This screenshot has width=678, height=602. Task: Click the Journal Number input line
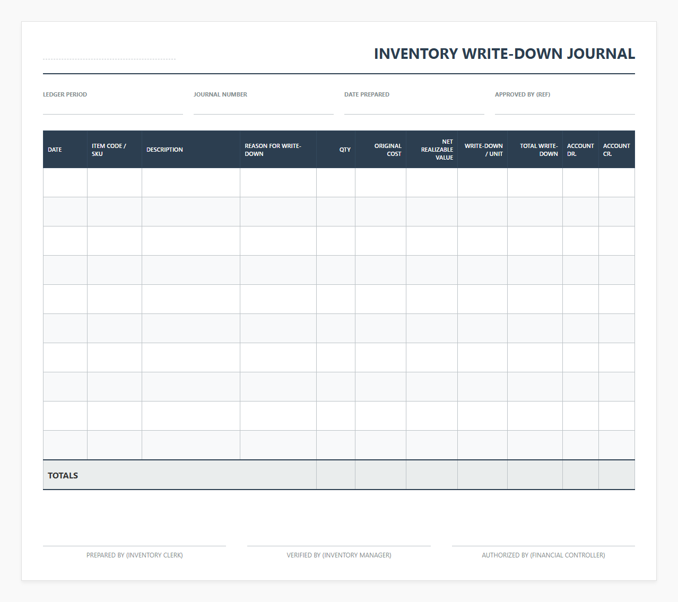click(264, 108)
